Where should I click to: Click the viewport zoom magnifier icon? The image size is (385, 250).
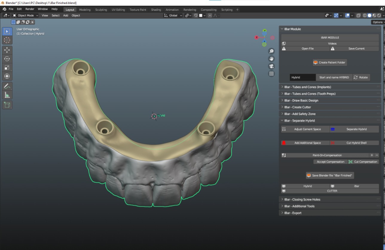(271, 51)
